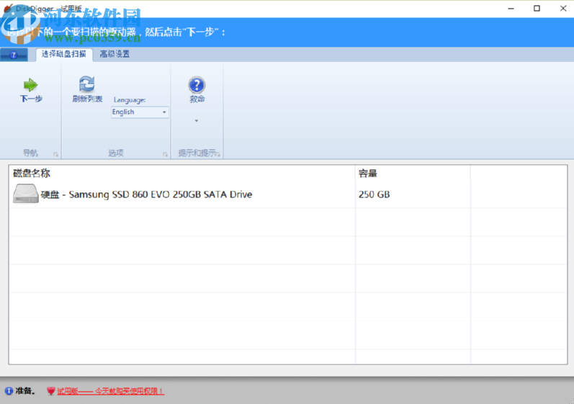Minimize the DiskDigger window
Image resolution: width=574 pixels, height=404 pixels.
coord(511,9)
